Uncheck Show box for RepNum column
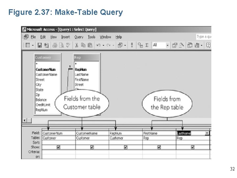 (125, 147)
